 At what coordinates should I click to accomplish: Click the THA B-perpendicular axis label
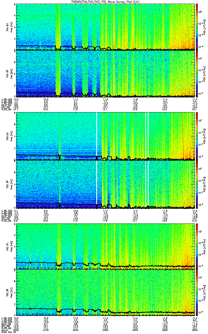(x=8, y=27)
